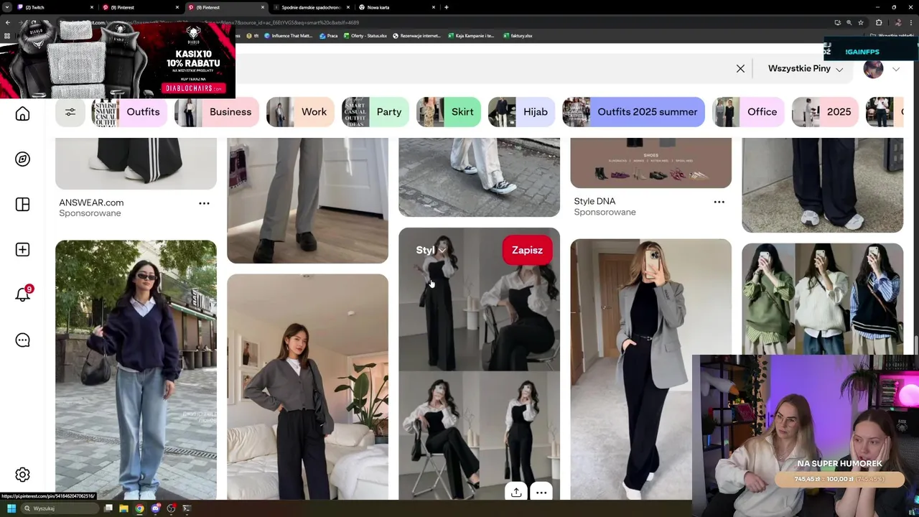Viewport: 919px width, 517px height.
Task: Select the Work filter chip
Action: coord(299,112)
